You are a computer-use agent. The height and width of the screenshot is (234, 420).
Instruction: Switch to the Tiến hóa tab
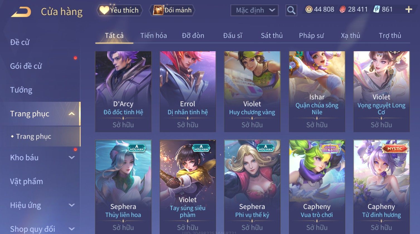tap(153, 36)
